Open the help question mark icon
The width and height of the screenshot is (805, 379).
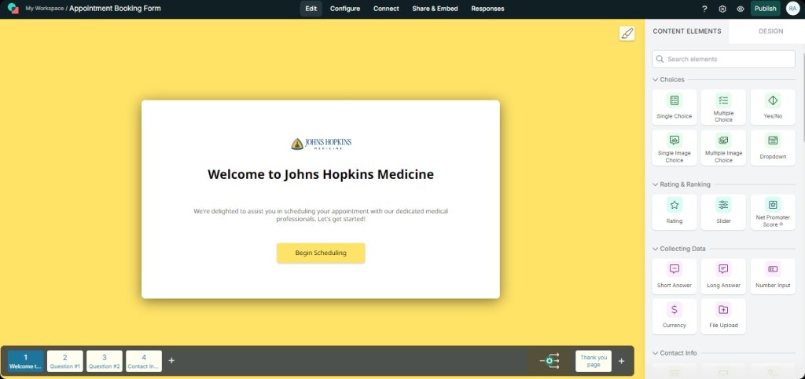[704, 9]
